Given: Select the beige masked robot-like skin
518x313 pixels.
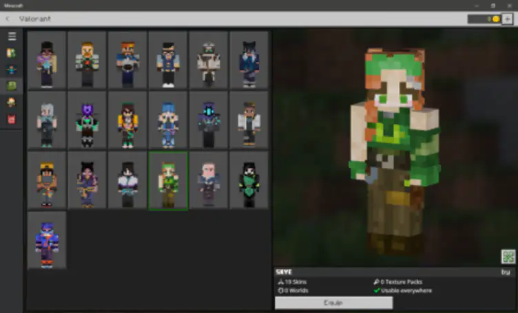Looking at the screenshot, I should click(209, 60).
